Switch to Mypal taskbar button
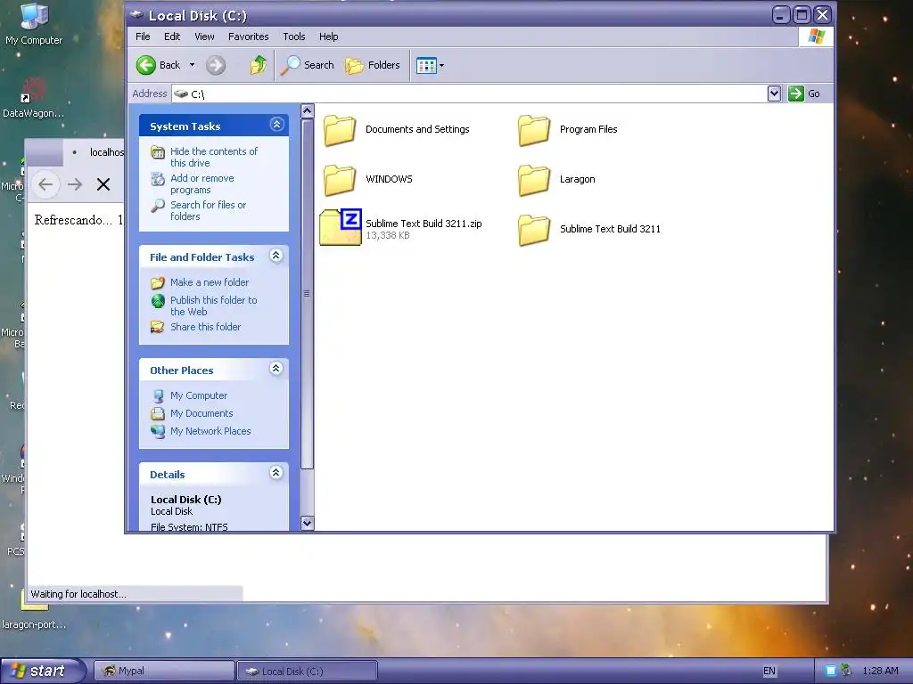913x684 pixels. (x=164, y=671)
